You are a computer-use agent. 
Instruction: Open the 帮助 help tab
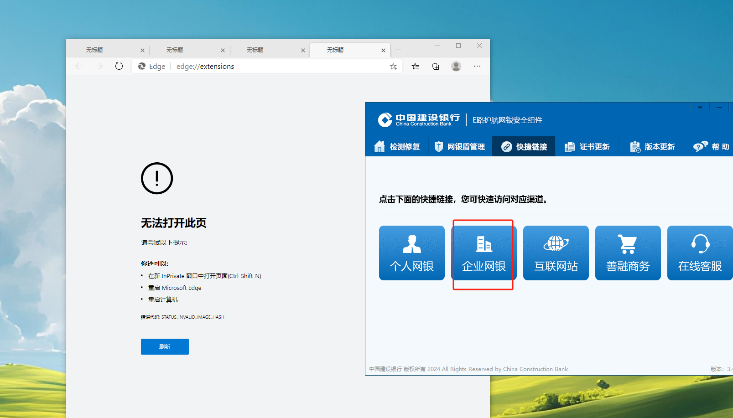click(711, 146)
